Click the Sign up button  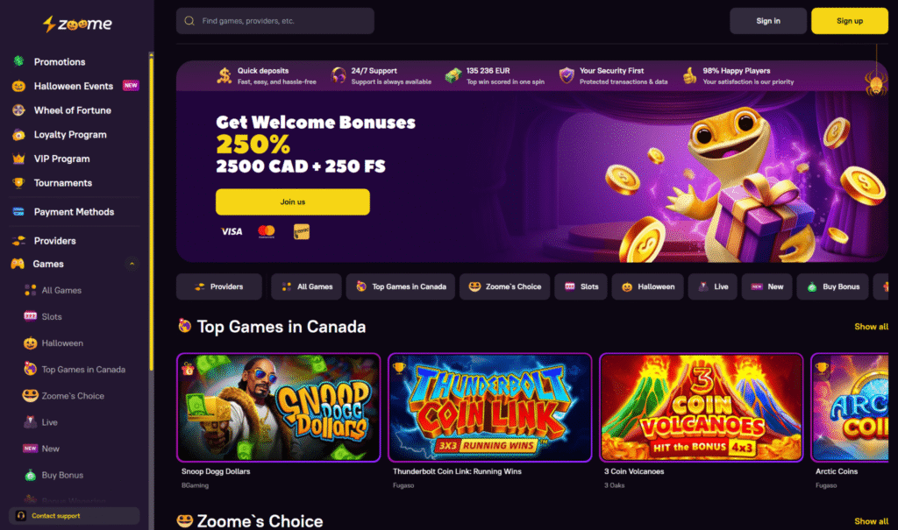point(849,21)
